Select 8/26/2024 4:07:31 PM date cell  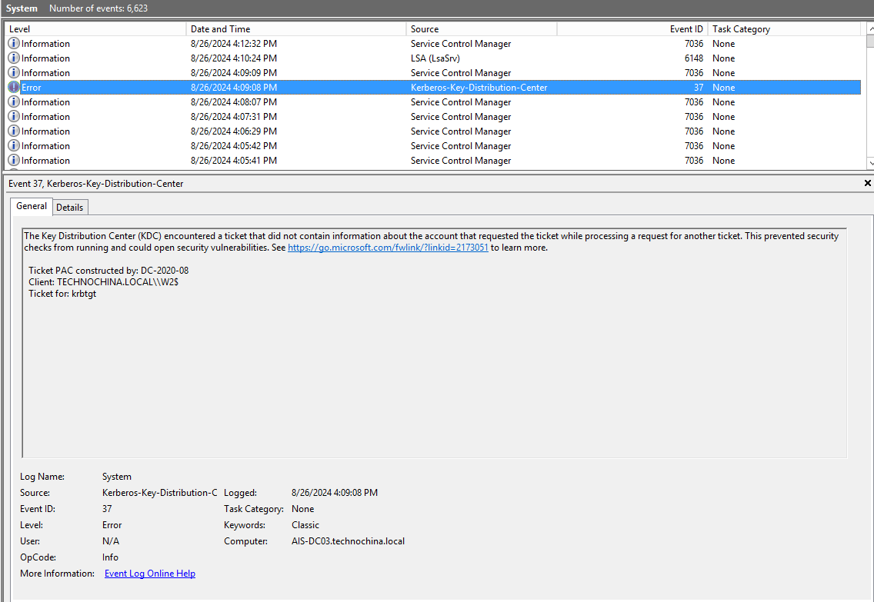(234, 116)
